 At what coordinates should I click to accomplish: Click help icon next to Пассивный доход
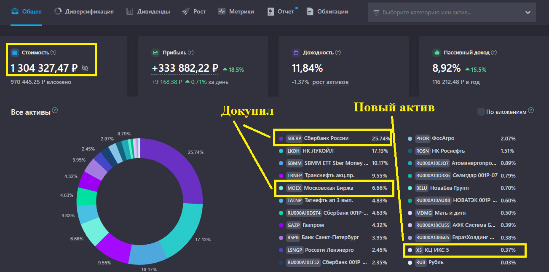(494, 53)
